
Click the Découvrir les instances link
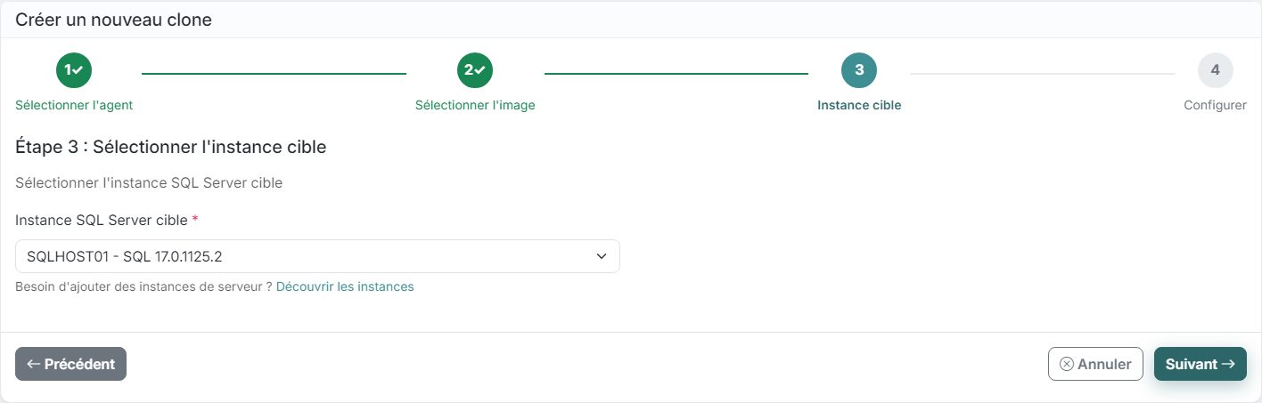coord(345,286)
